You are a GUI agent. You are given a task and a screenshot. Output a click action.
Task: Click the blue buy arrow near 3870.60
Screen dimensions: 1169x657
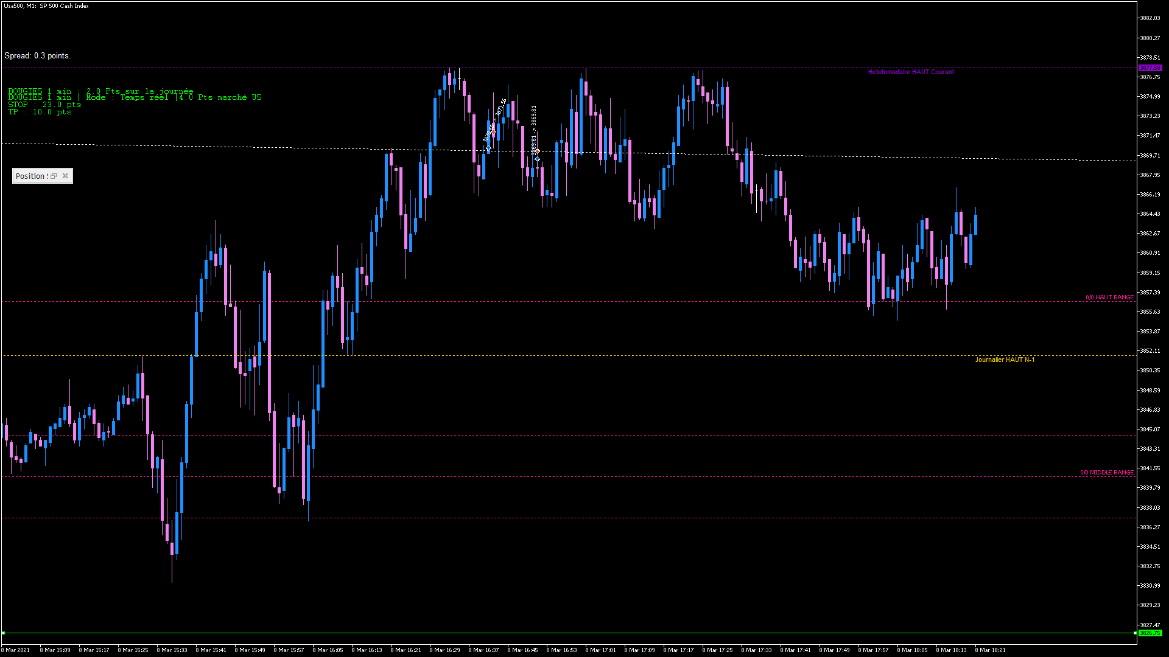point(488,148)
